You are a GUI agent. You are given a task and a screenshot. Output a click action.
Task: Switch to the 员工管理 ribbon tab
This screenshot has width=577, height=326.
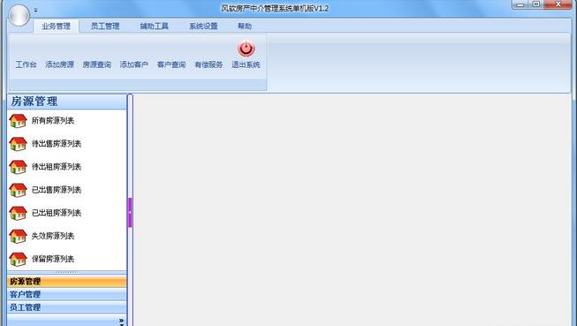[x=105, y=27]
